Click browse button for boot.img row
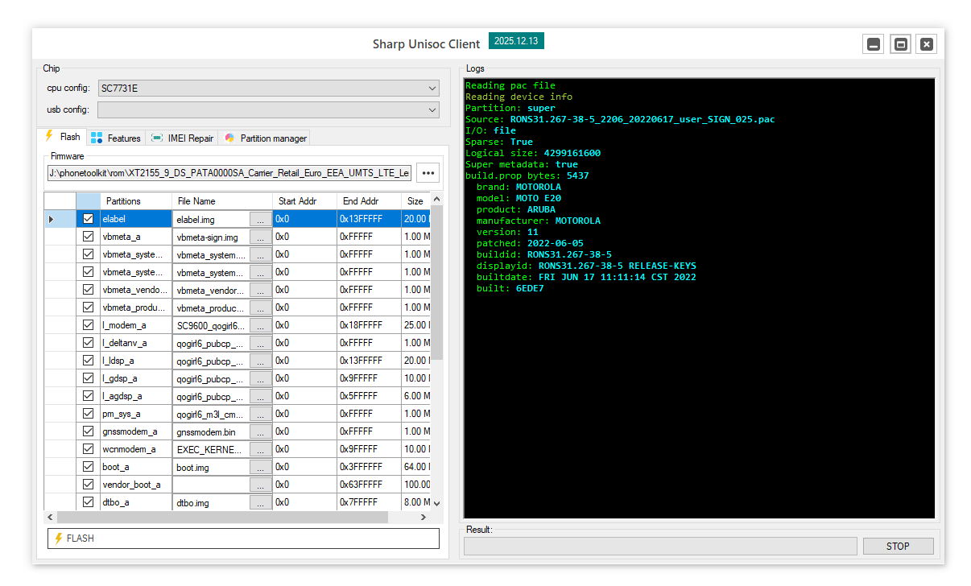 pos(260,467)
